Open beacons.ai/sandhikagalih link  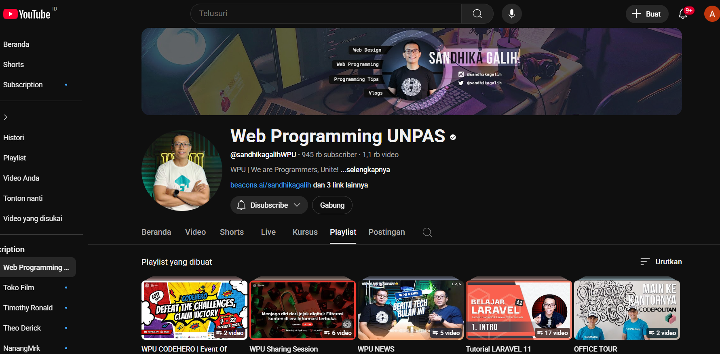[x=271, y=185]
